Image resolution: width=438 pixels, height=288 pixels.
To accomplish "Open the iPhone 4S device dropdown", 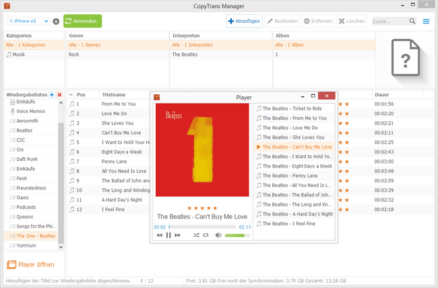I will [x=28, y=22].
